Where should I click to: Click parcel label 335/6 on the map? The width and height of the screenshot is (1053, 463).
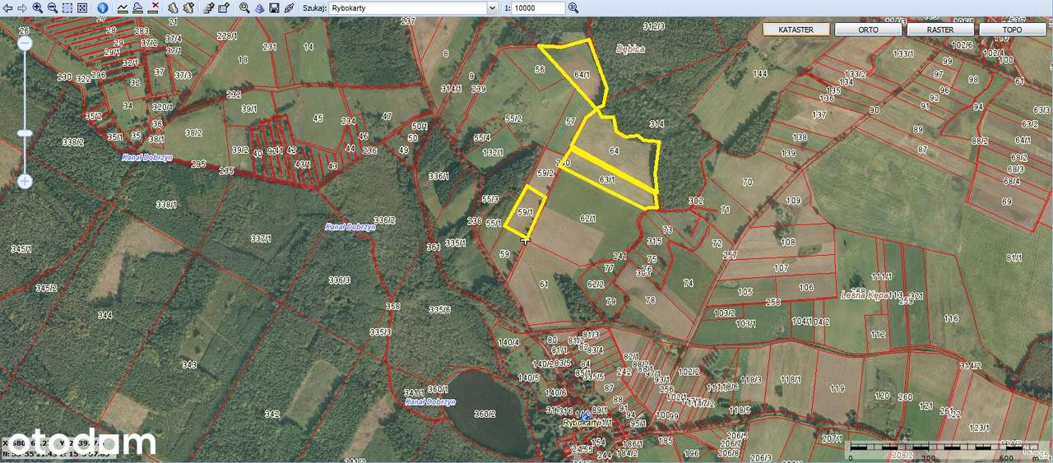coord(439,309)
